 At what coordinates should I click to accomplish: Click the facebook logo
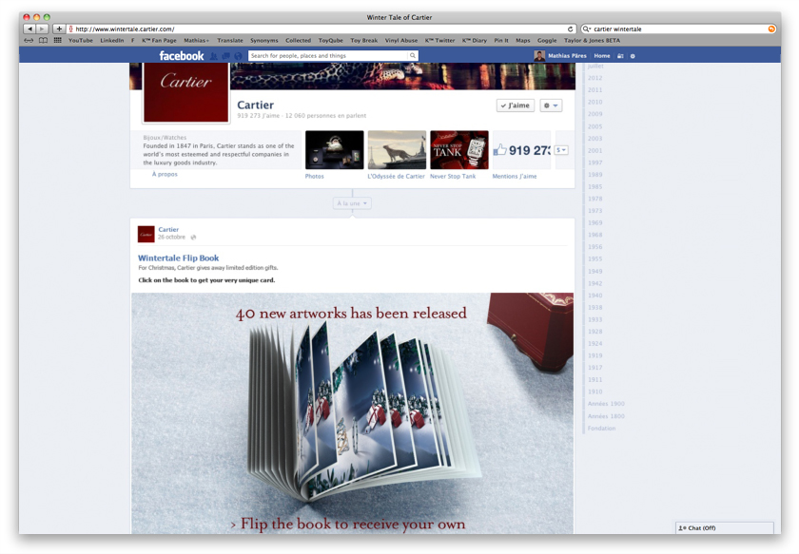(x=182, y=55)
